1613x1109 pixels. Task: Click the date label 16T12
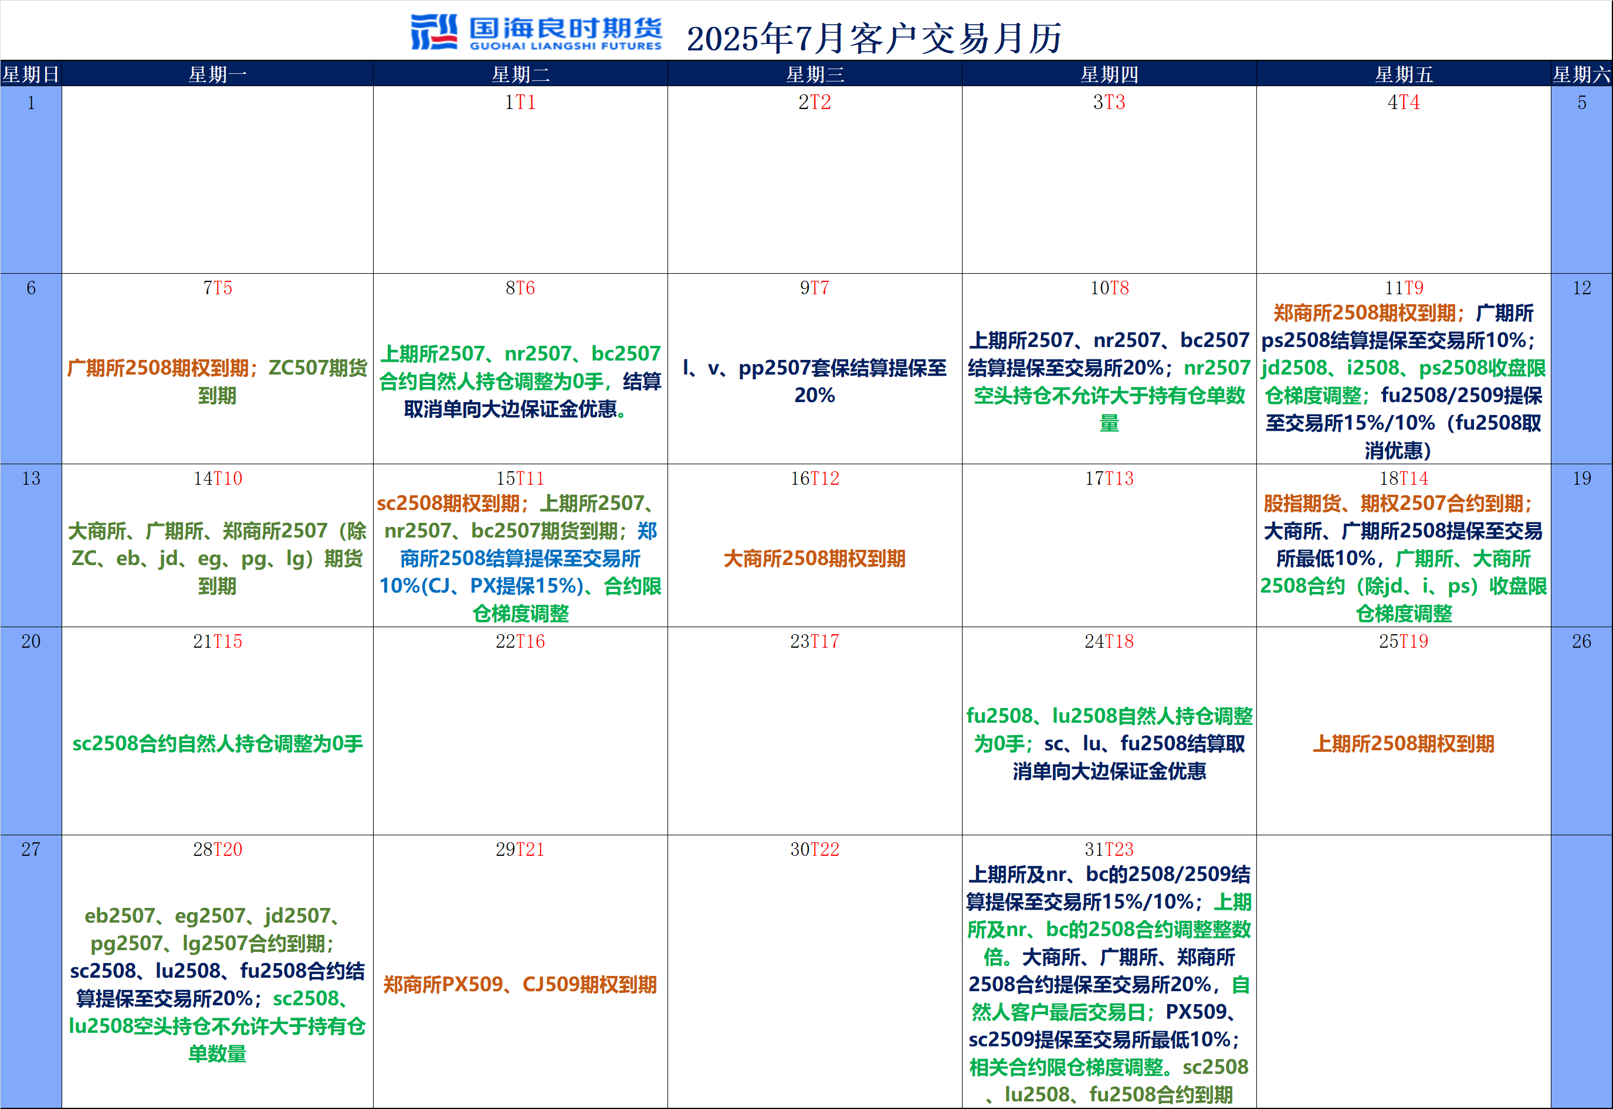pyautogui.click(x=815, y=479)
